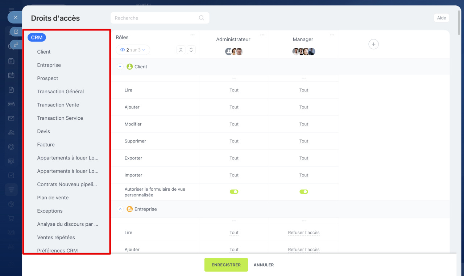Click the collapse all sections icon

[x=181, y=50]
